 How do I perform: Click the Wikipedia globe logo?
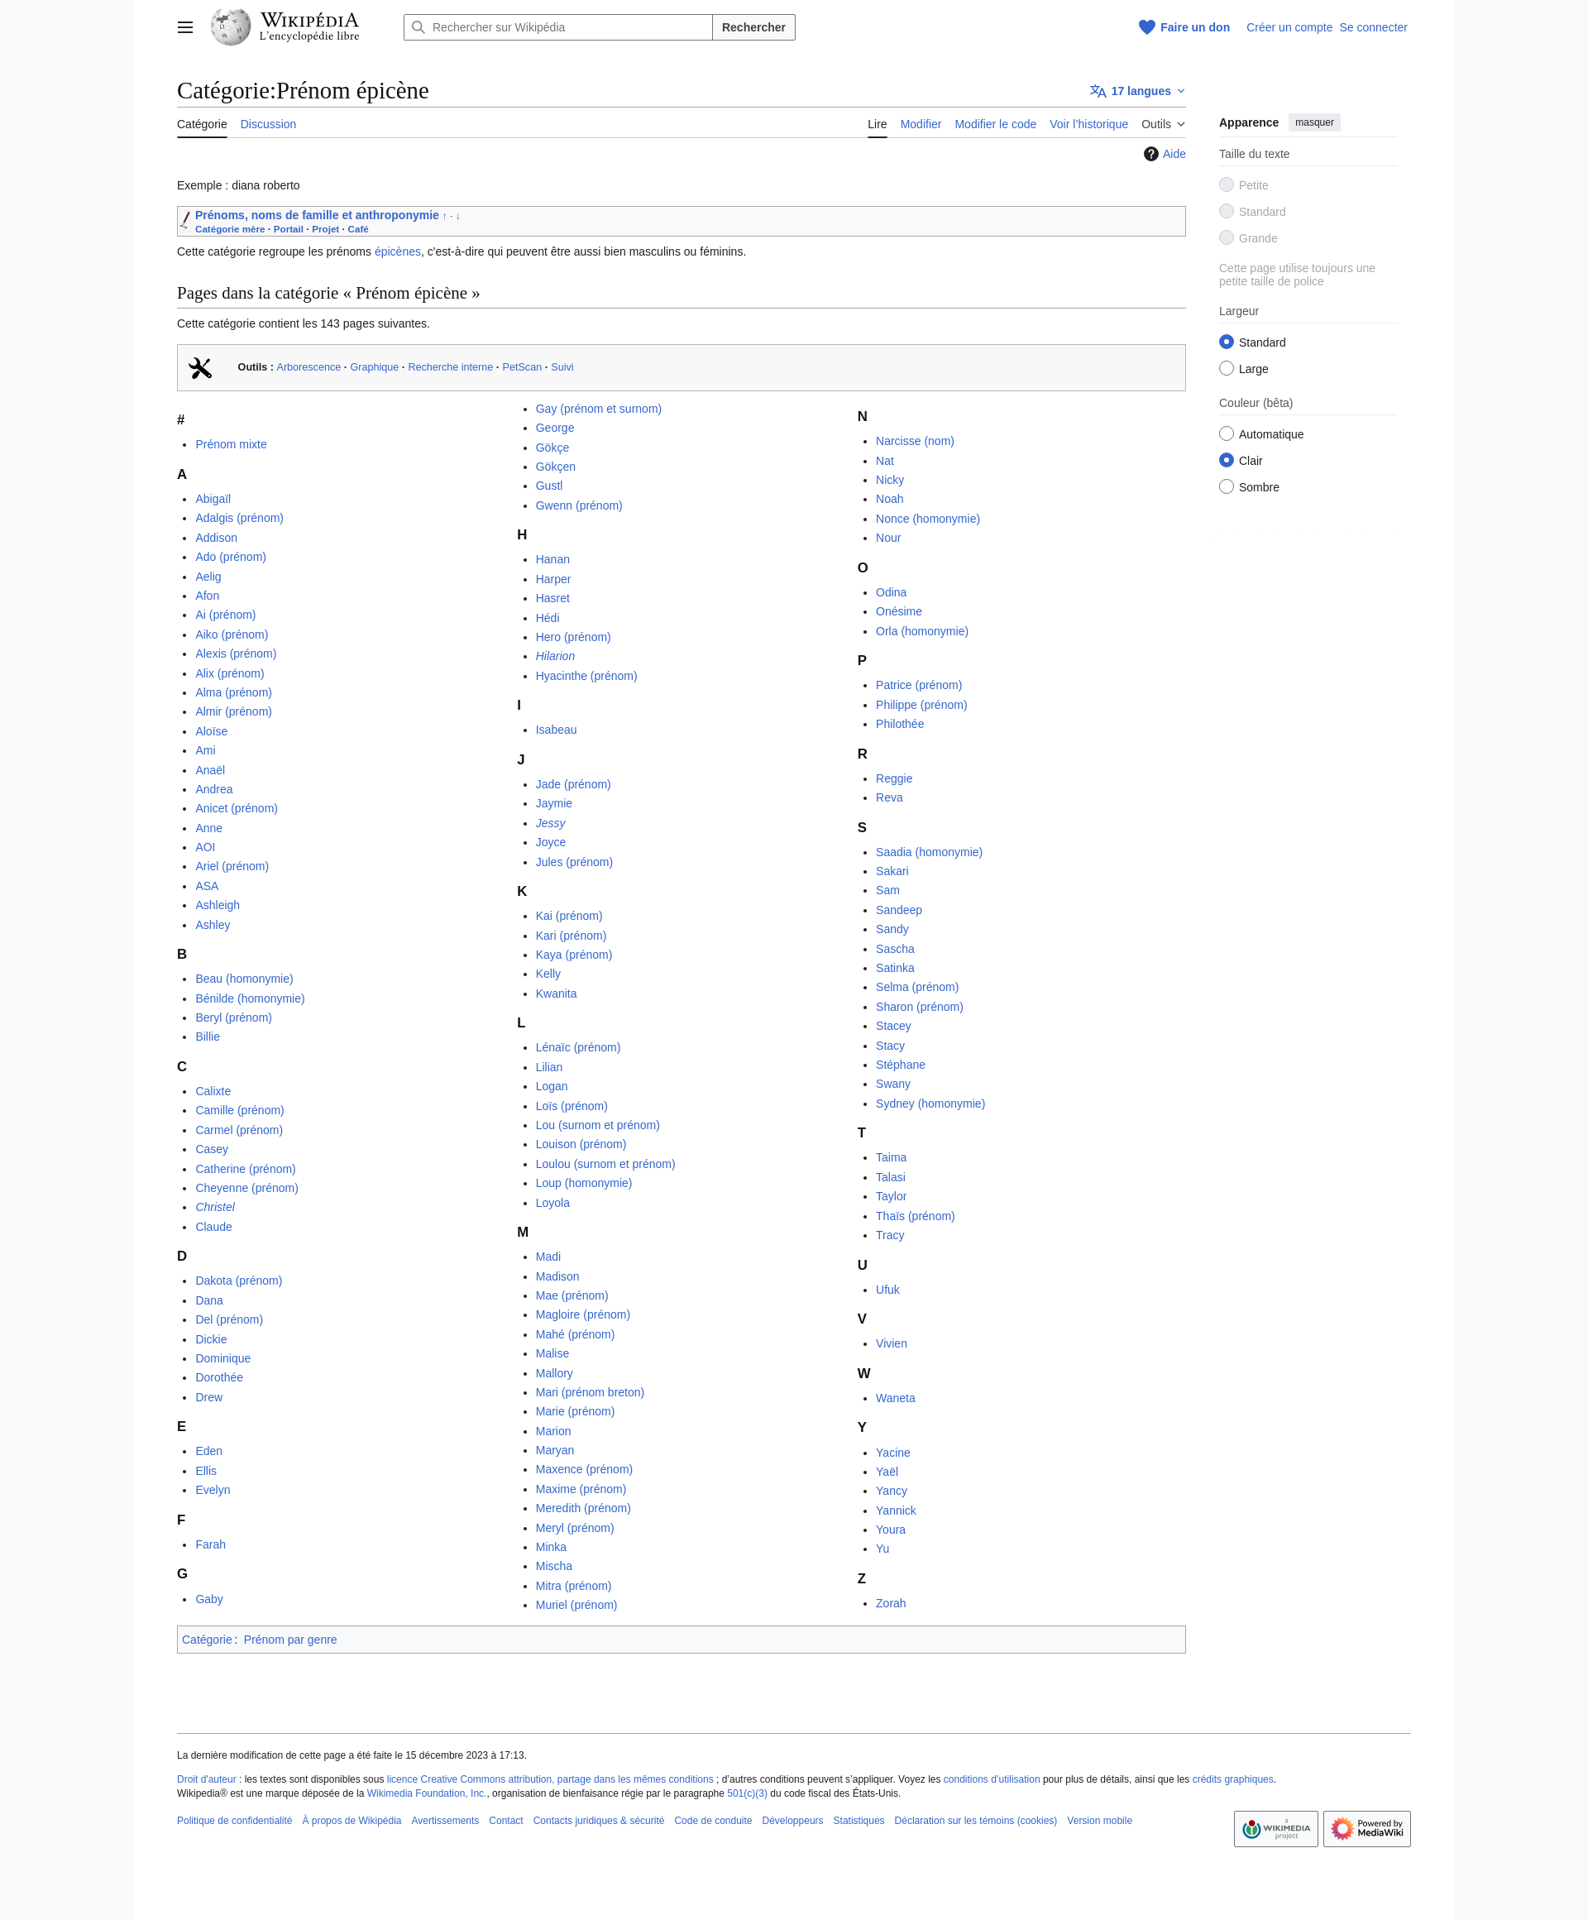pyautogui.click(x=231, y=27)
